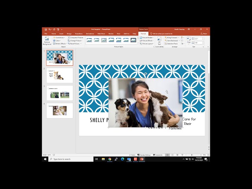The width and height of the screenshot is (252, 189).
Task: Open the Picture Effects dropdown
Action: coord(146,41)
